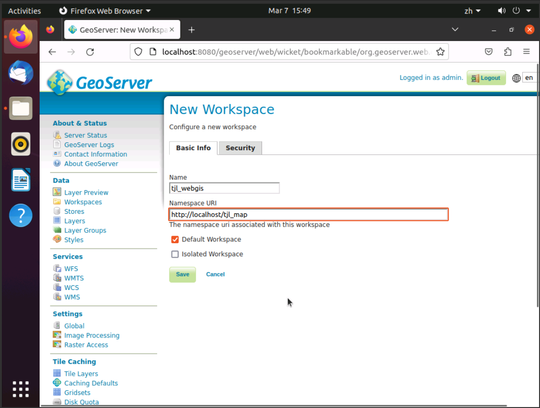Uncheck the Default Workspace checkbox
This screenshot has height=408, width=540.
coord(175,239)
